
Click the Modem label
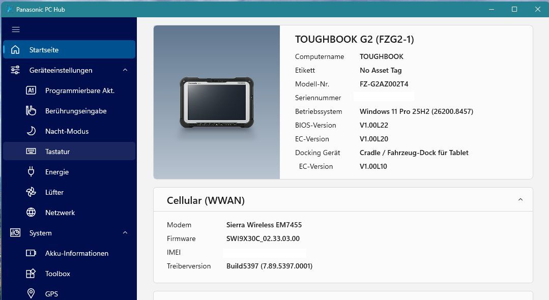pyautogui.click(x=179, y=225)
